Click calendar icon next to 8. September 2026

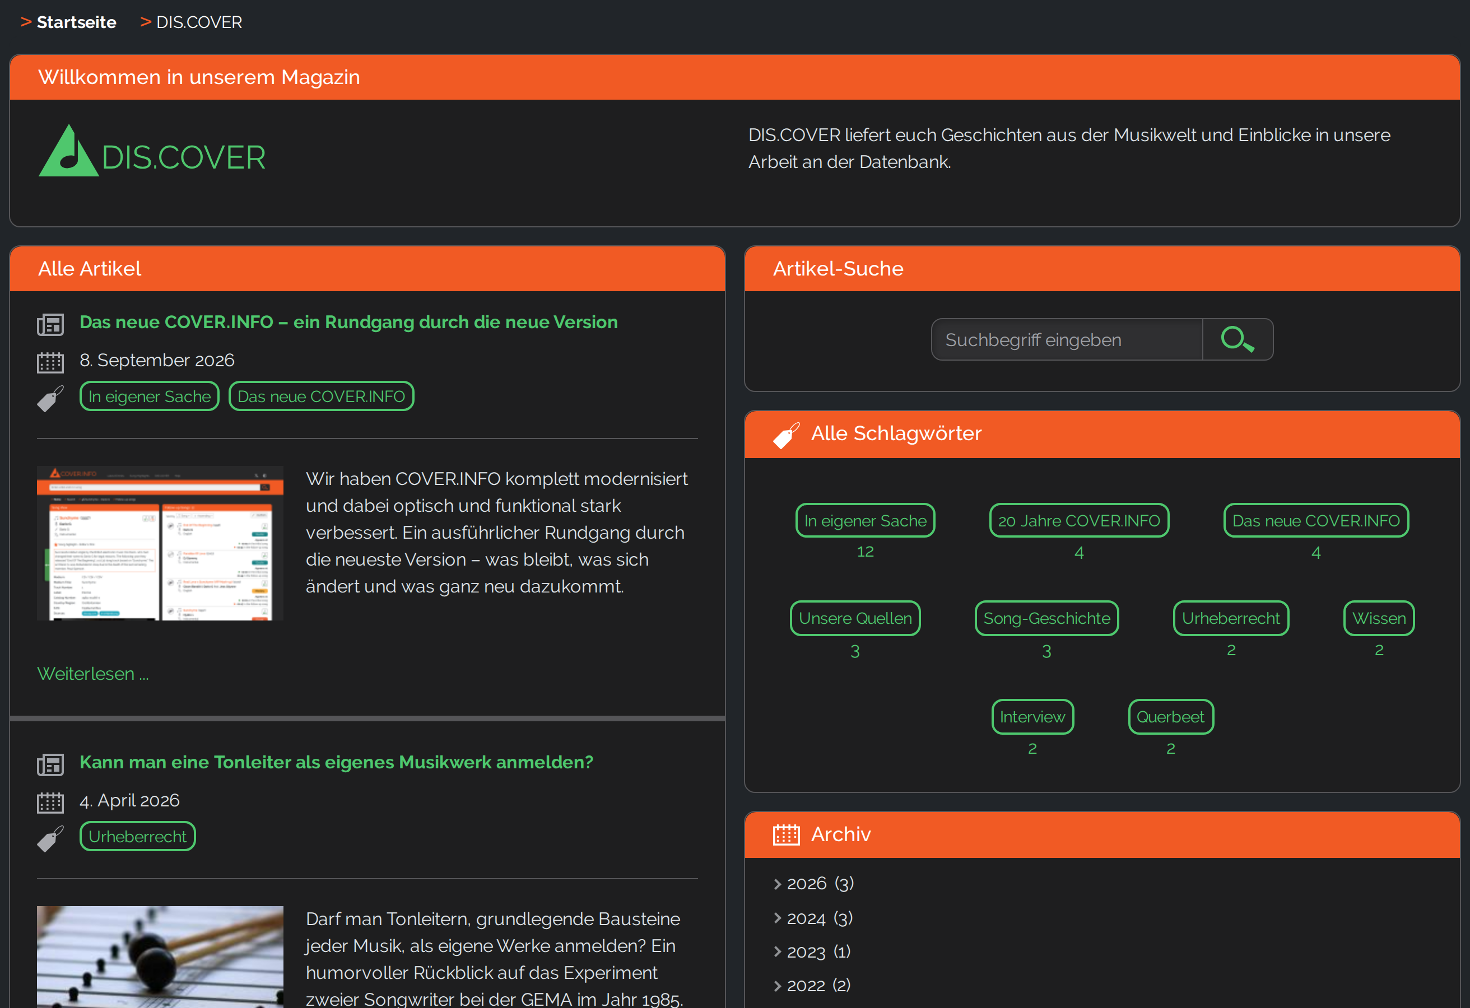coord(50,362)
